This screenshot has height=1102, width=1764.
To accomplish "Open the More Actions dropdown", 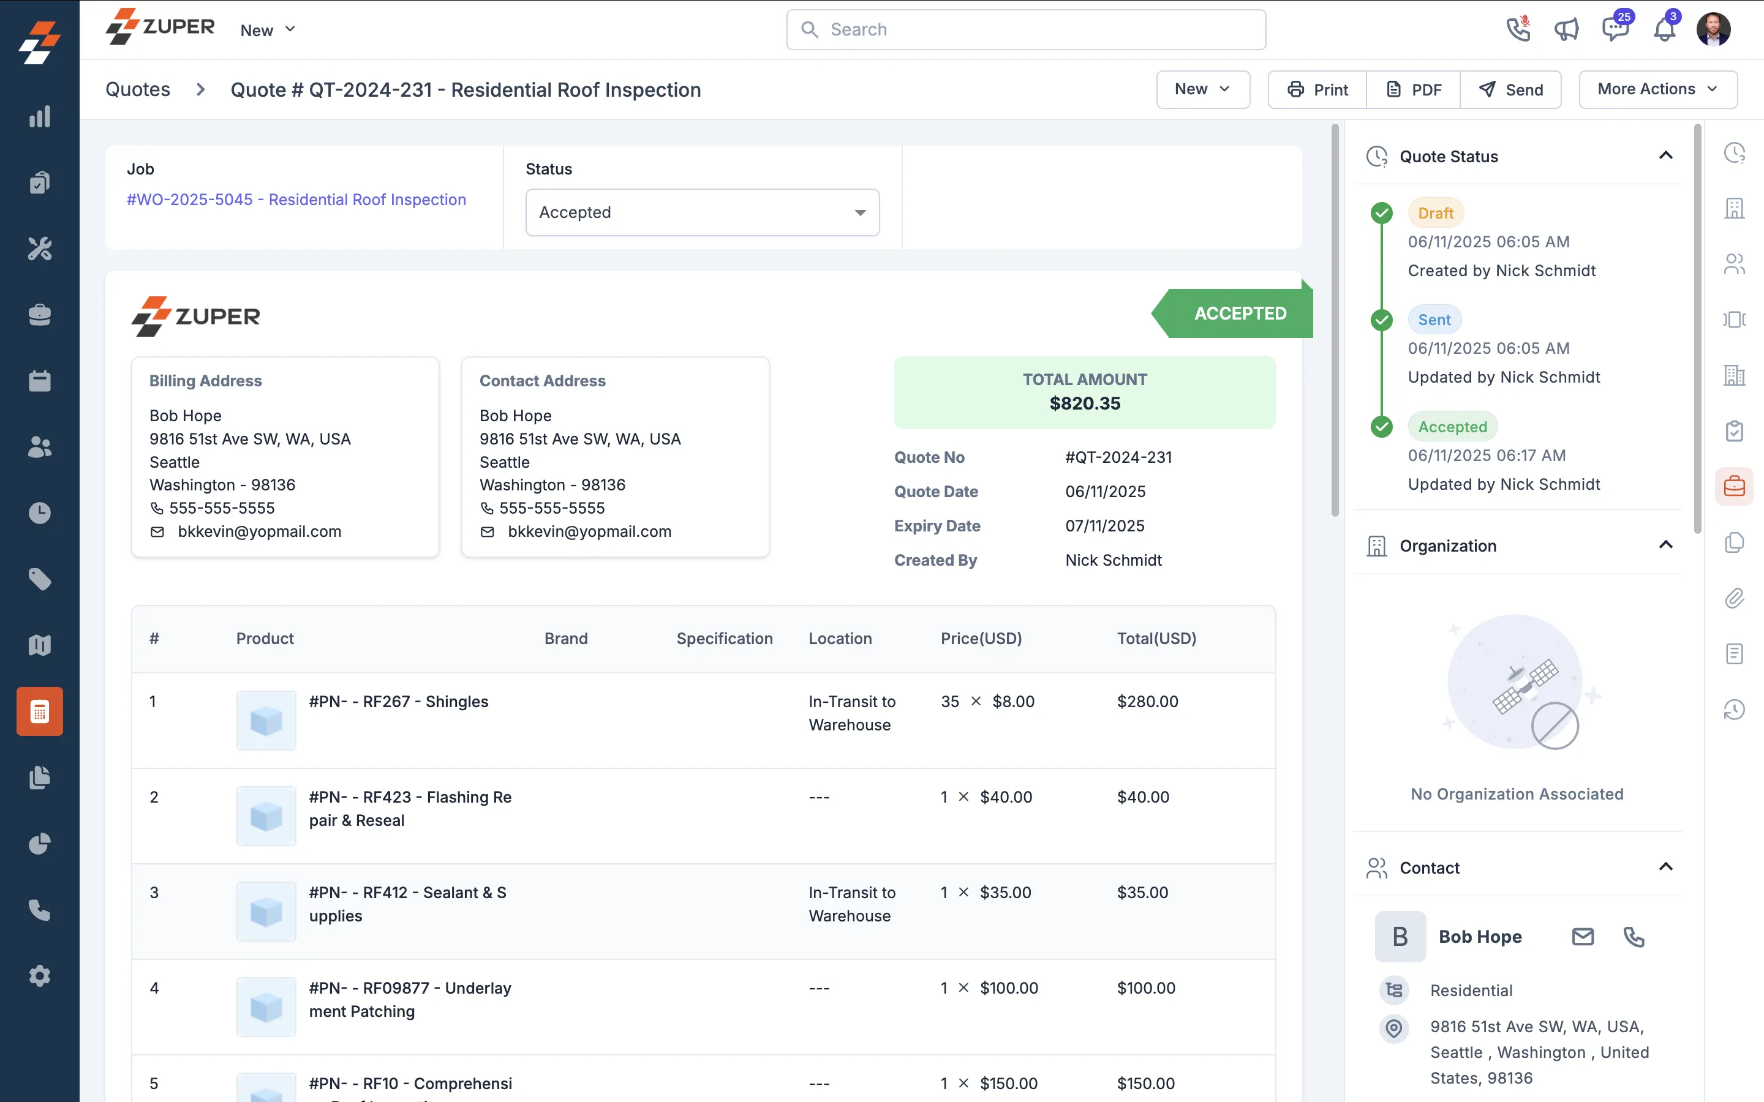I will tap(1657, 89).
